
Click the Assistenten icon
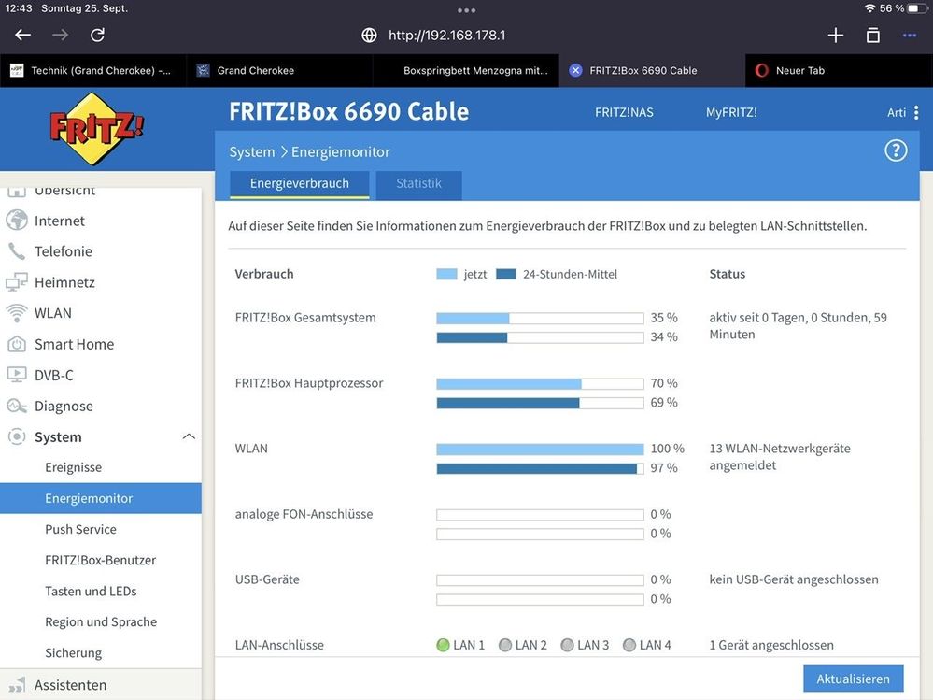click(x=17, y=685)
